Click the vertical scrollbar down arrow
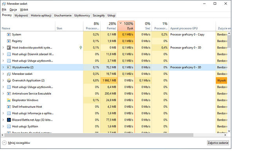This screenshot has height=152, width=270. 229,131
